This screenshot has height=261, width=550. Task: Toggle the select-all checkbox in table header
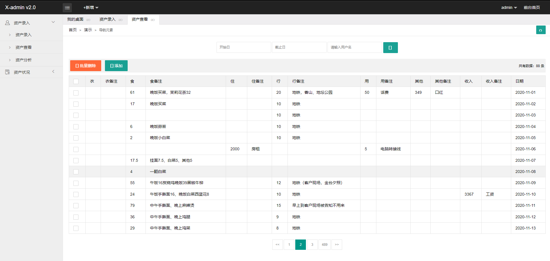tap(76, 81)
